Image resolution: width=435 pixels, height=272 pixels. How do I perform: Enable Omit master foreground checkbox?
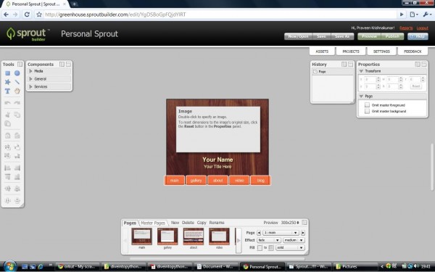point(367,105)
